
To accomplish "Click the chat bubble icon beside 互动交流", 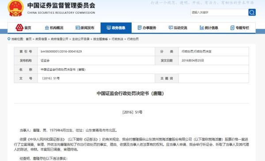I will point(170,27).
